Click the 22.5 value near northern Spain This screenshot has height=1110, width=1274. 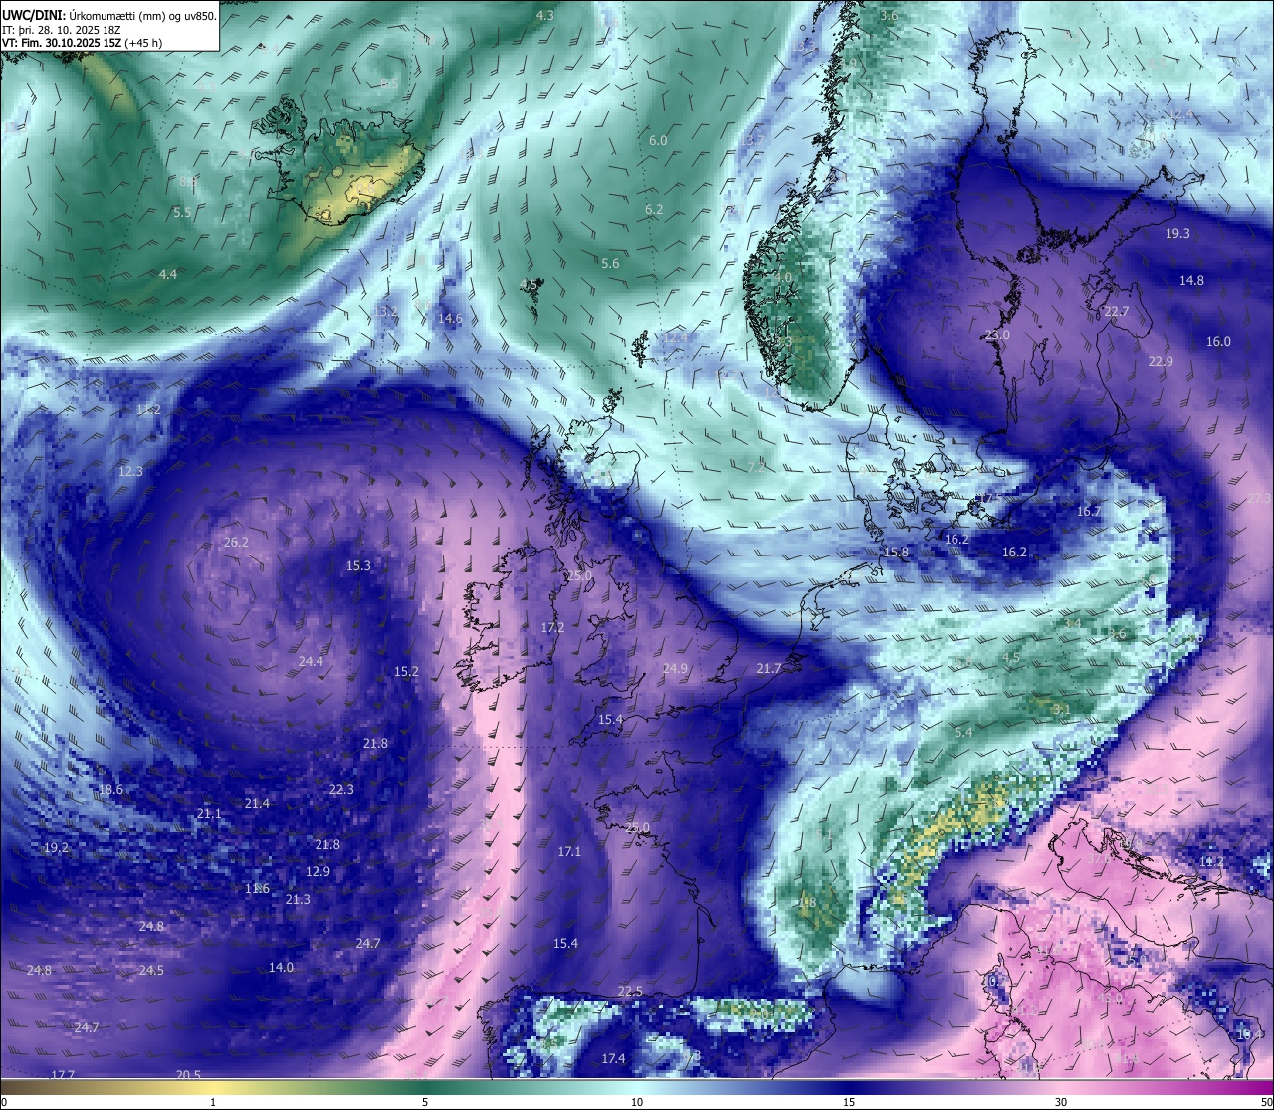[630, 992]
